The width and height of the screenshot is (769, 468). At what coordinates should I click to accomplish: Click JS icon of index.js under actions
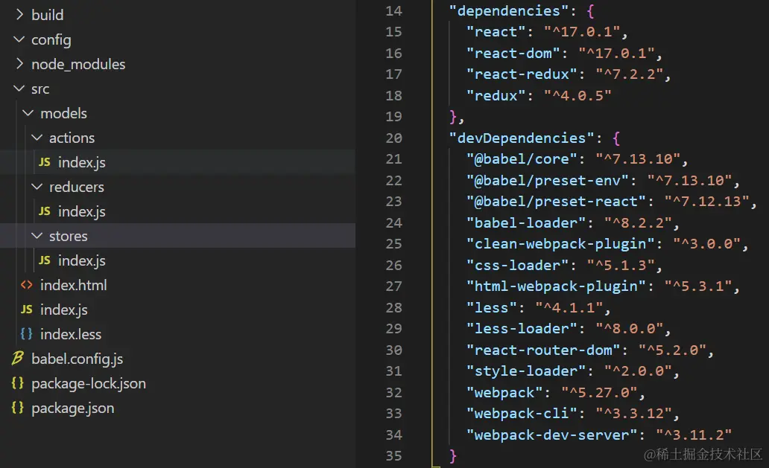[45, 162]
